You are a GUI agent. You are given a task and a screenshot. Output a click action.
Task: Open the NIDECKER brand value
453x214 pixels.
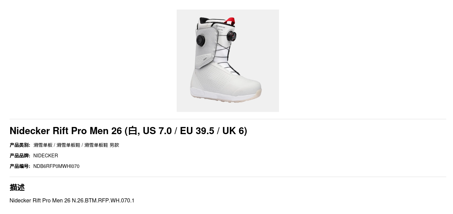pos(46,156)
